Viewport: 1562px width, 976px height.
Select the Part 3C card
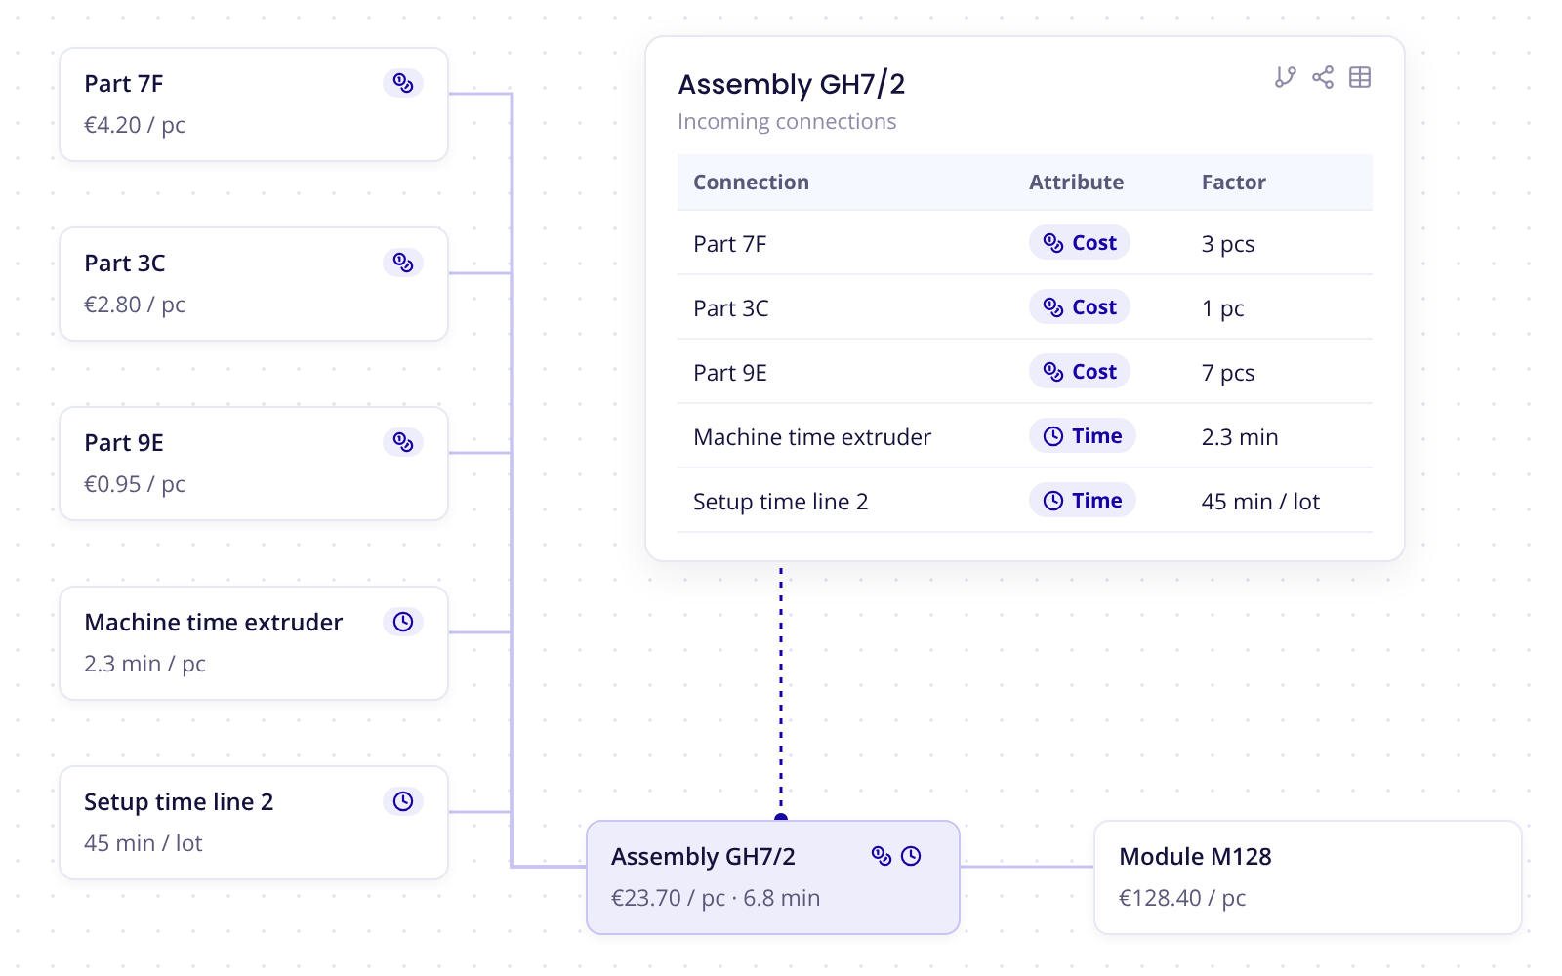(254, 284)
